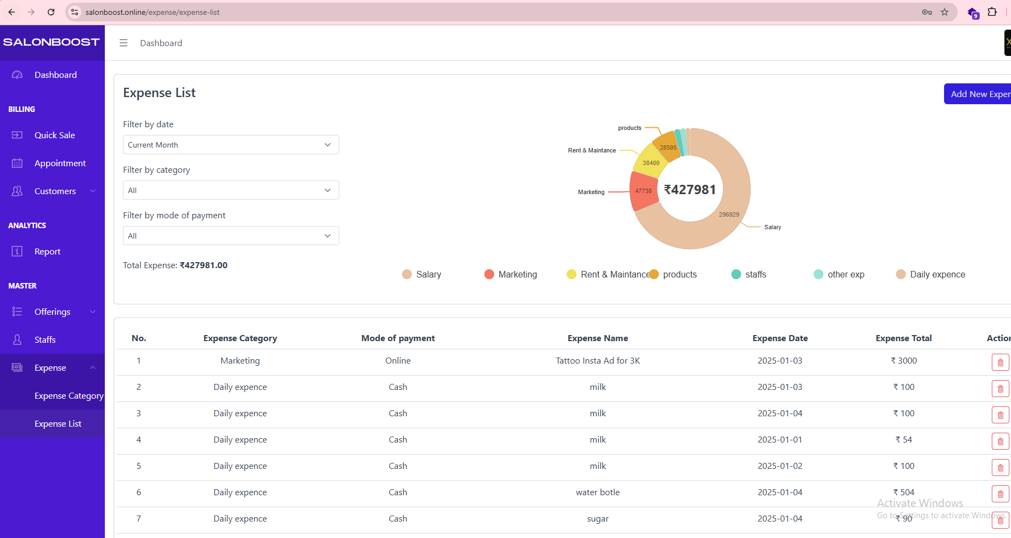Toggle Rent & Maintance legend item

point(608,274)
